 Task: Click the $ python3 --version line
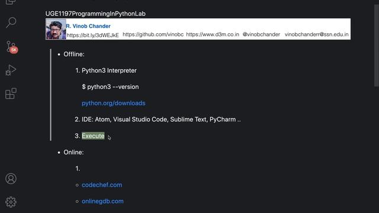110,87
